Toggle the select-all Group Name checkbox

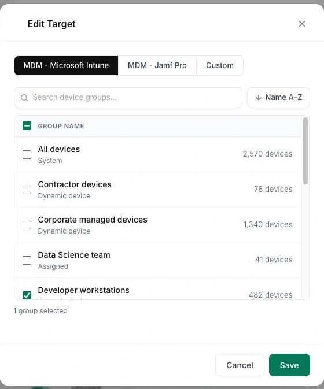coord(27,126)
